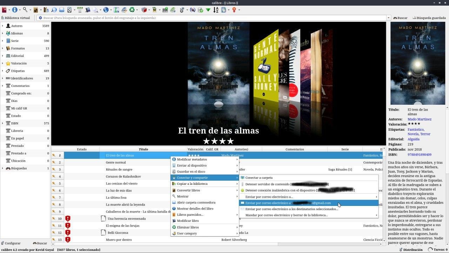
Task: Click the red lightbulb toolbar icon
Action: pyautogui.click(x=234, y=10)
